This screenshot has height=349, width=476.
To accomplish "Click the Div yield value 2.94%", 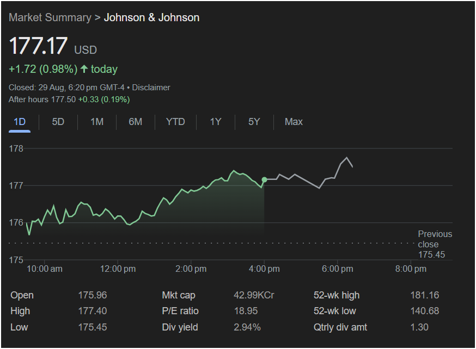I will click(x=247, y=327).
